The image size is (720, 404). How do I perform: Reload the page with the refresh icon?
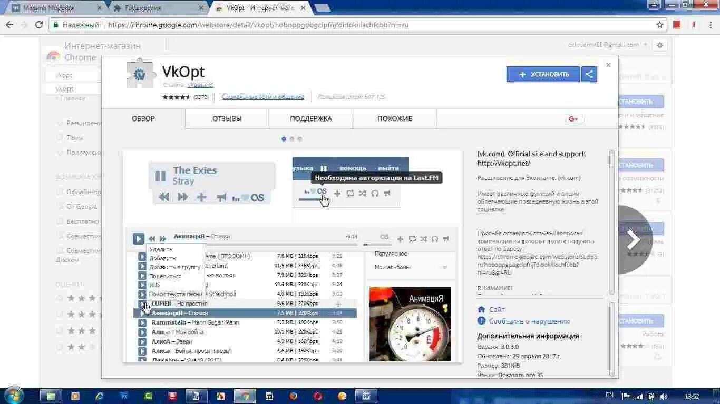tap(39, 25)
